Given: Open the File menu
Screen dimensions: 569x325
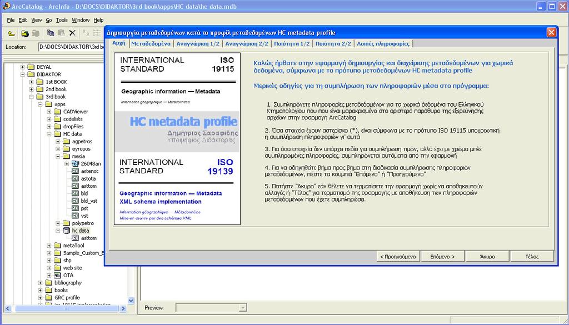Looking at the screenshot, I should pos(11,20).
